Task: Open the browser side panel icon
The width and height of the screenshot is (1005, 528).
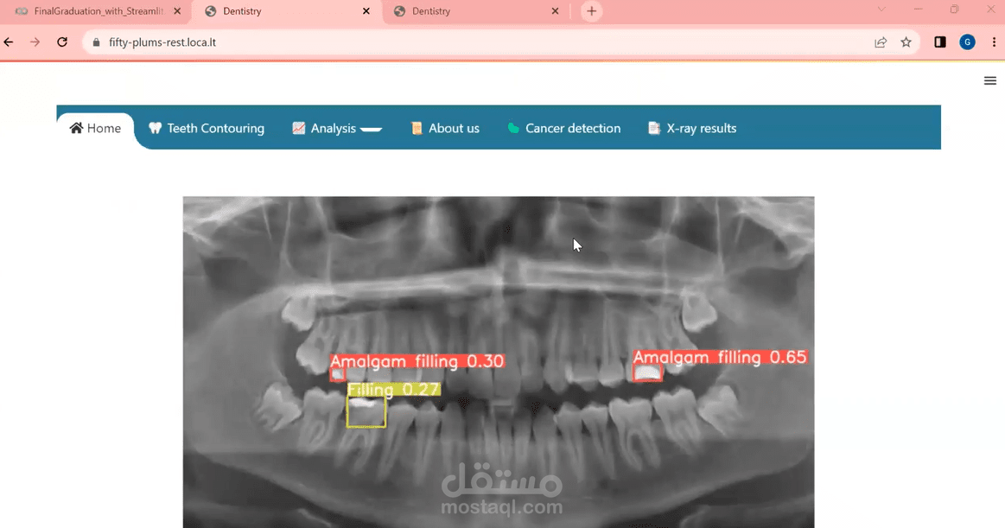Action: (x=939, y=41)
